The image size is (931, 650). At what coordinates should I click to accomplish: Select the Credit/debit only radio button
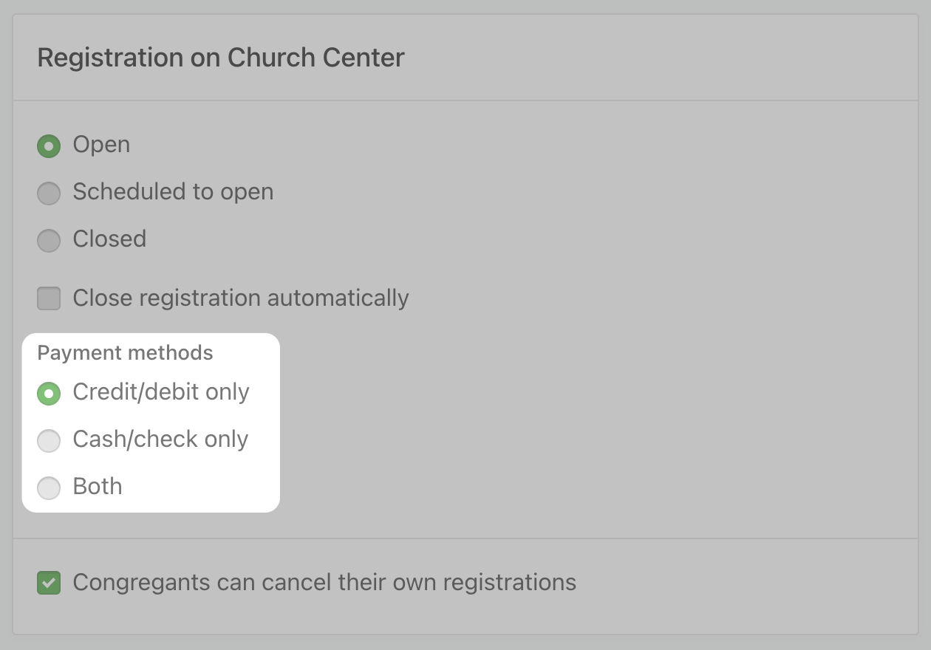49,394
